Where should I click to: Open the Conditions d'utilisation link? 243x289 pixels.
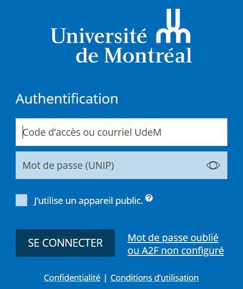pos(154,278)
